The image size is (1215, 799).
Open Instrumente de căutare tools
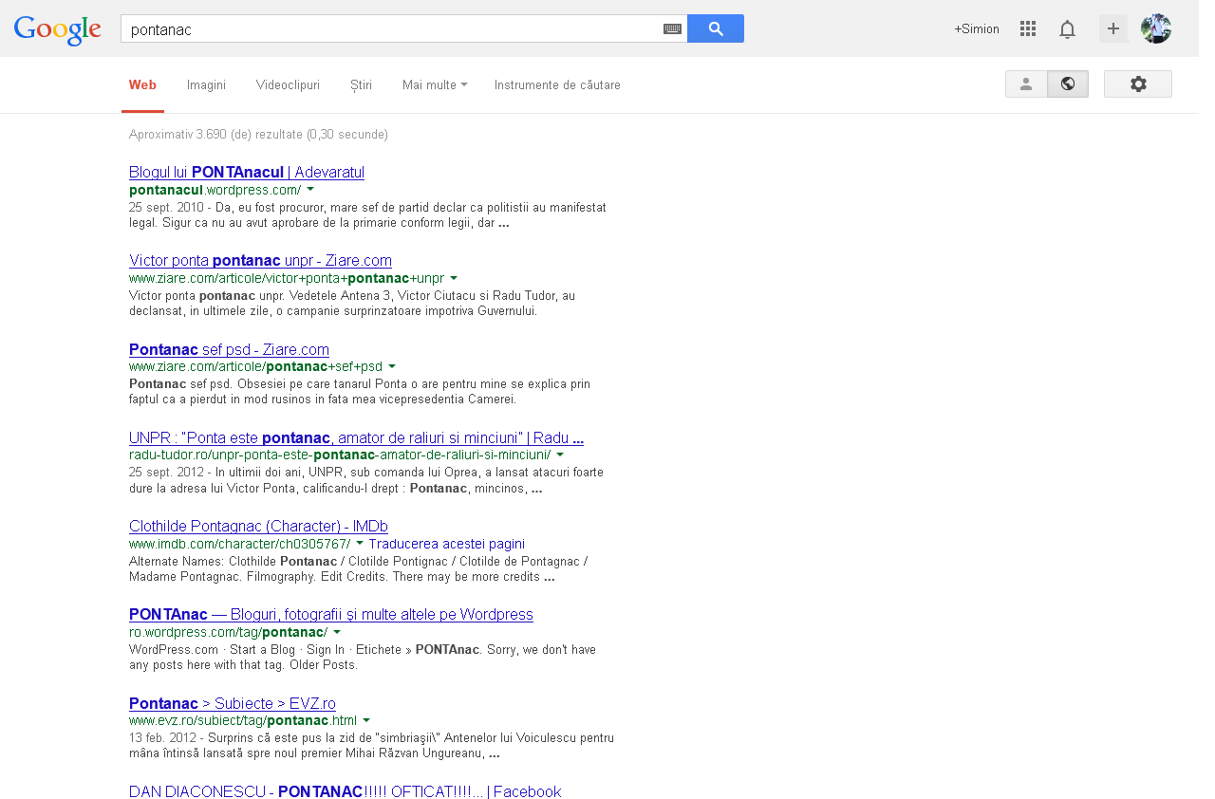pos(557,85)
